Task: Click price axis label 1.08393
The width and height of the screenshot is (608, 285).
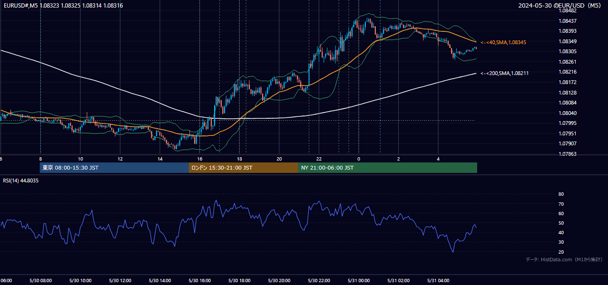Action: point(568,31)
